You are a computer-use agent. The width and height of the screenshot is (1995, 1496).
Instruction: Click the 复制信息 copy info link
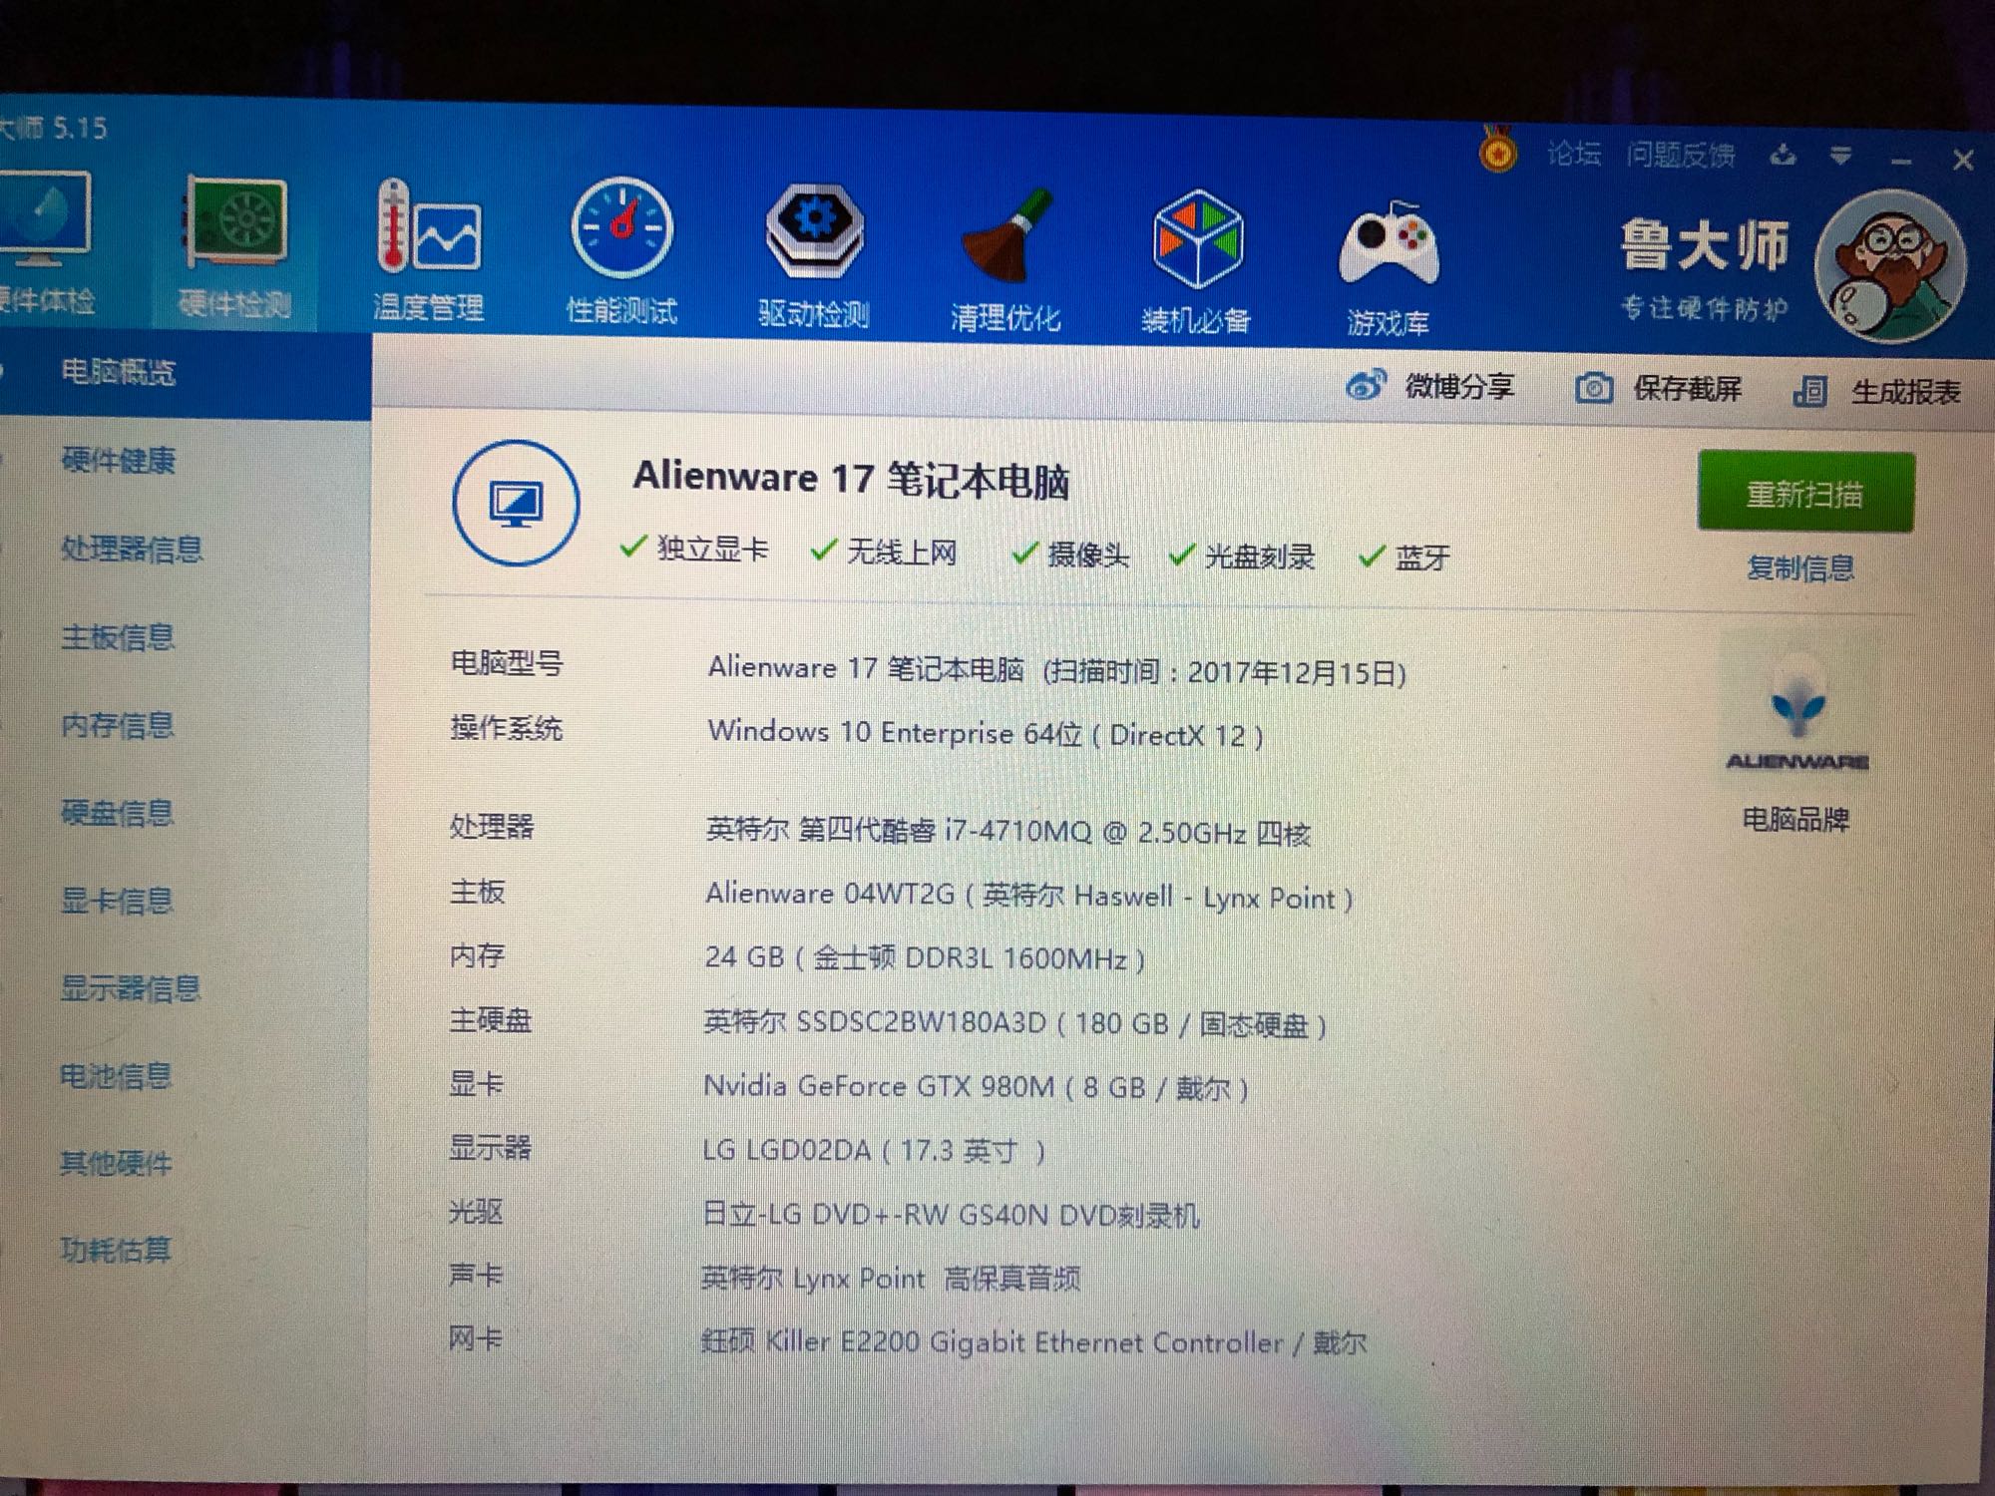(1800, 568)
